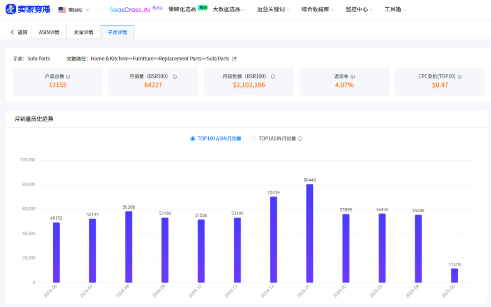Click the US flag site icon
491x307 pixels.
[62, 10]
